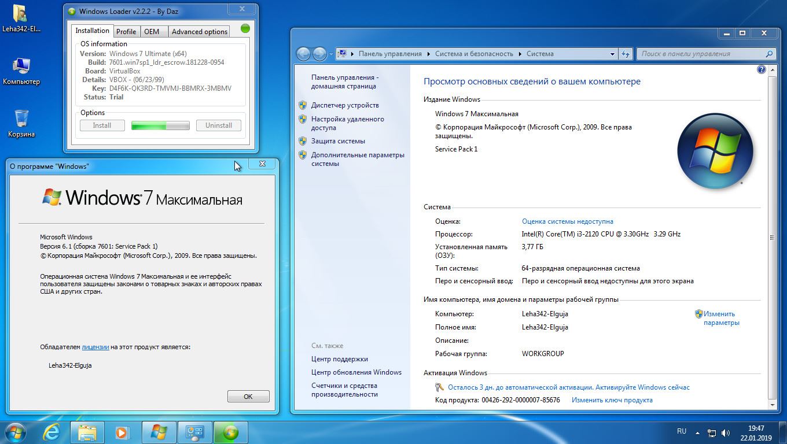This screenshot has width=787, height=444.
Task: Switch to the Profile tab
Action: [x=126, y=31]
